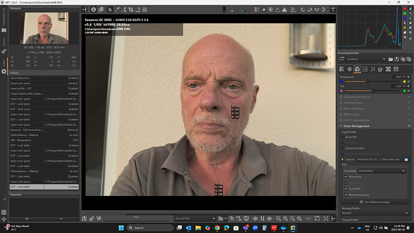This screenshot has width=414, height=233.
Task: Toggle the Look table checkbox
Action: 346,189
